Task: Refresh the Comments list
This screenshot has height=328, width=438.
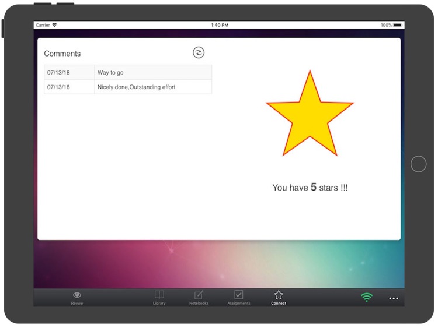Action: 199,52
